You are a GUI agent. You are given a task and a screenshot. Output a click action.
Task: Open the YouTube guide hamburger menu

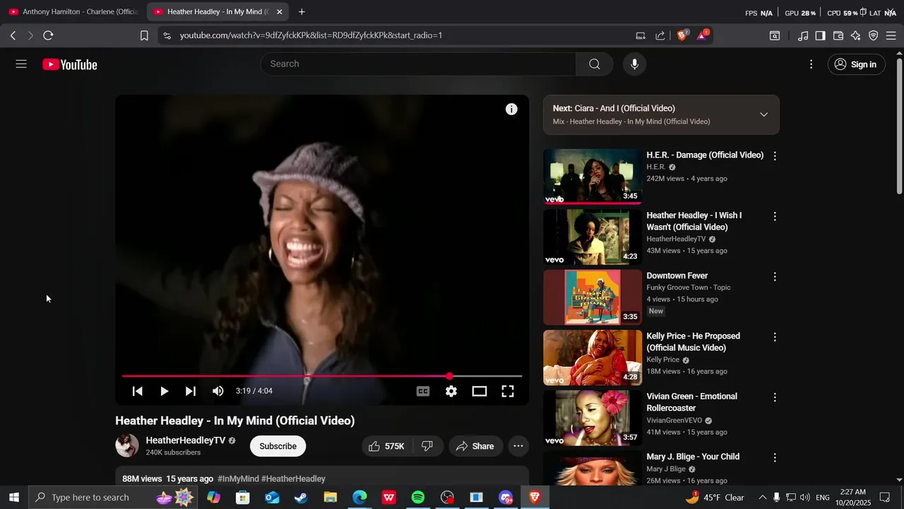(21, 64)
